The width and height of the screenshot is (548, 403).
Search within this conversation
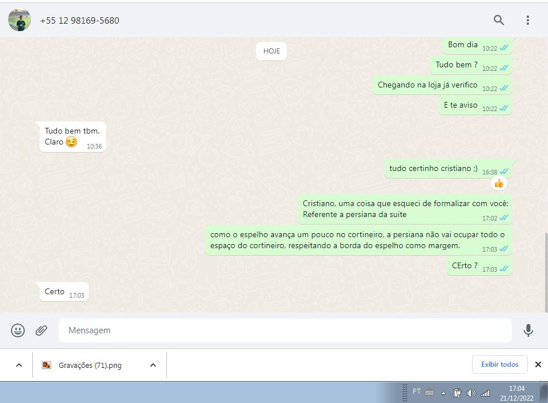pos(498,20)
